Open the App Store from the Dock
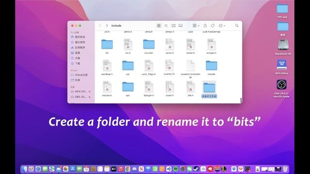Viewport: 310px width, 174px height. tap(72, 169)
